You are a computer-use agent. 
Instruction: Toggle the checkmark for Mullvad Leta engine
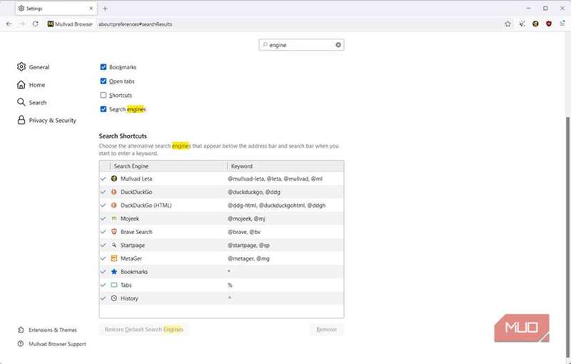[x=103, y=178]
